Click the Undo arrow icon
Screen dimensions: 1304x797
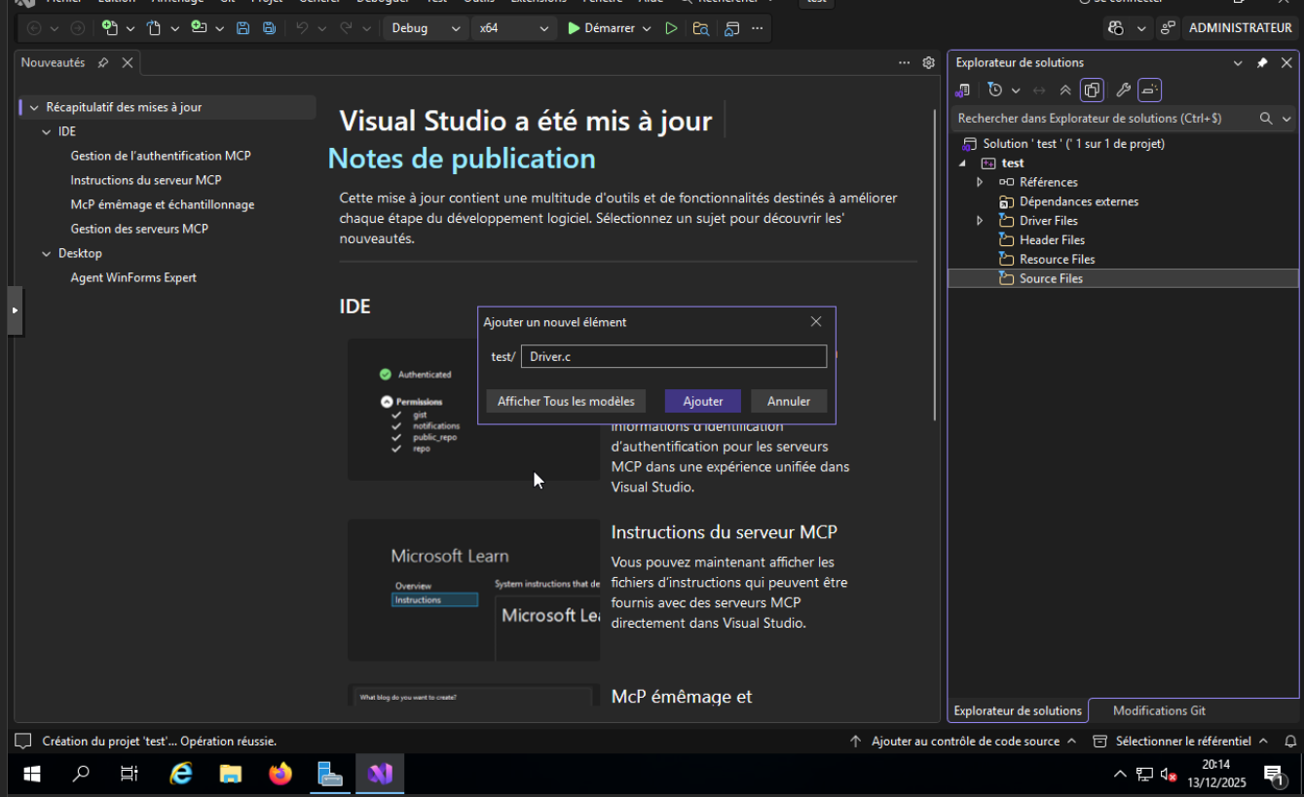(302, 28)
